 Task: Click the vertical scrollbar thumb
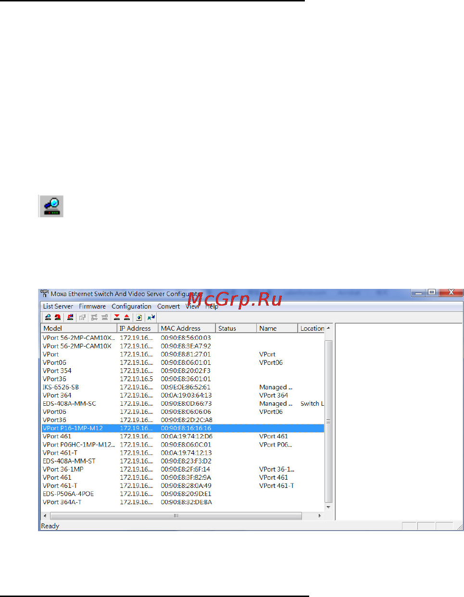pyautogui.click(x=328, y=421)
